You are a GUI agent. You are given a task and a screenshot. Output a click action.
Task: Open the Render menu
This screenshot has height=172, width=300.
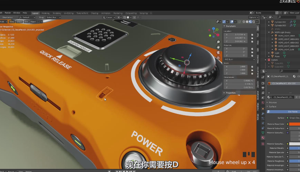(8, 13)
